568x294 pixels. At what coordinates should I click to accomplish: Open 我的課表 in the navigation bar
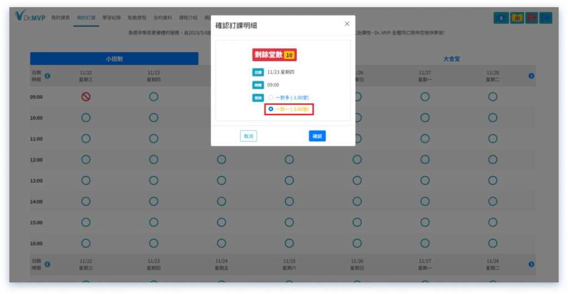tap(60, 18)
